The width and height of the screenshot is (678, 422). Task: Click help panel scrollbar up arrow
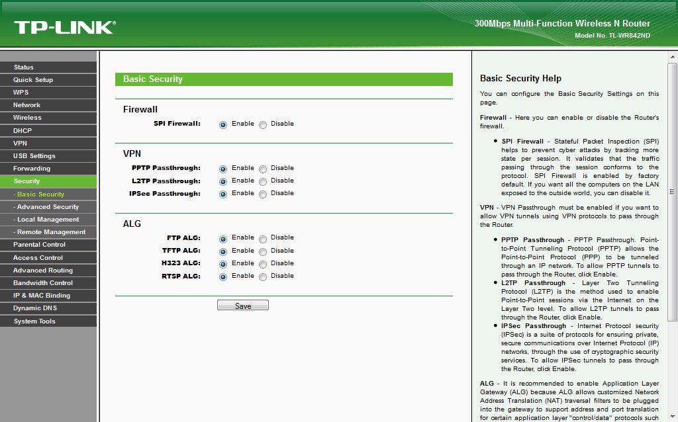(x=673, y=57)
